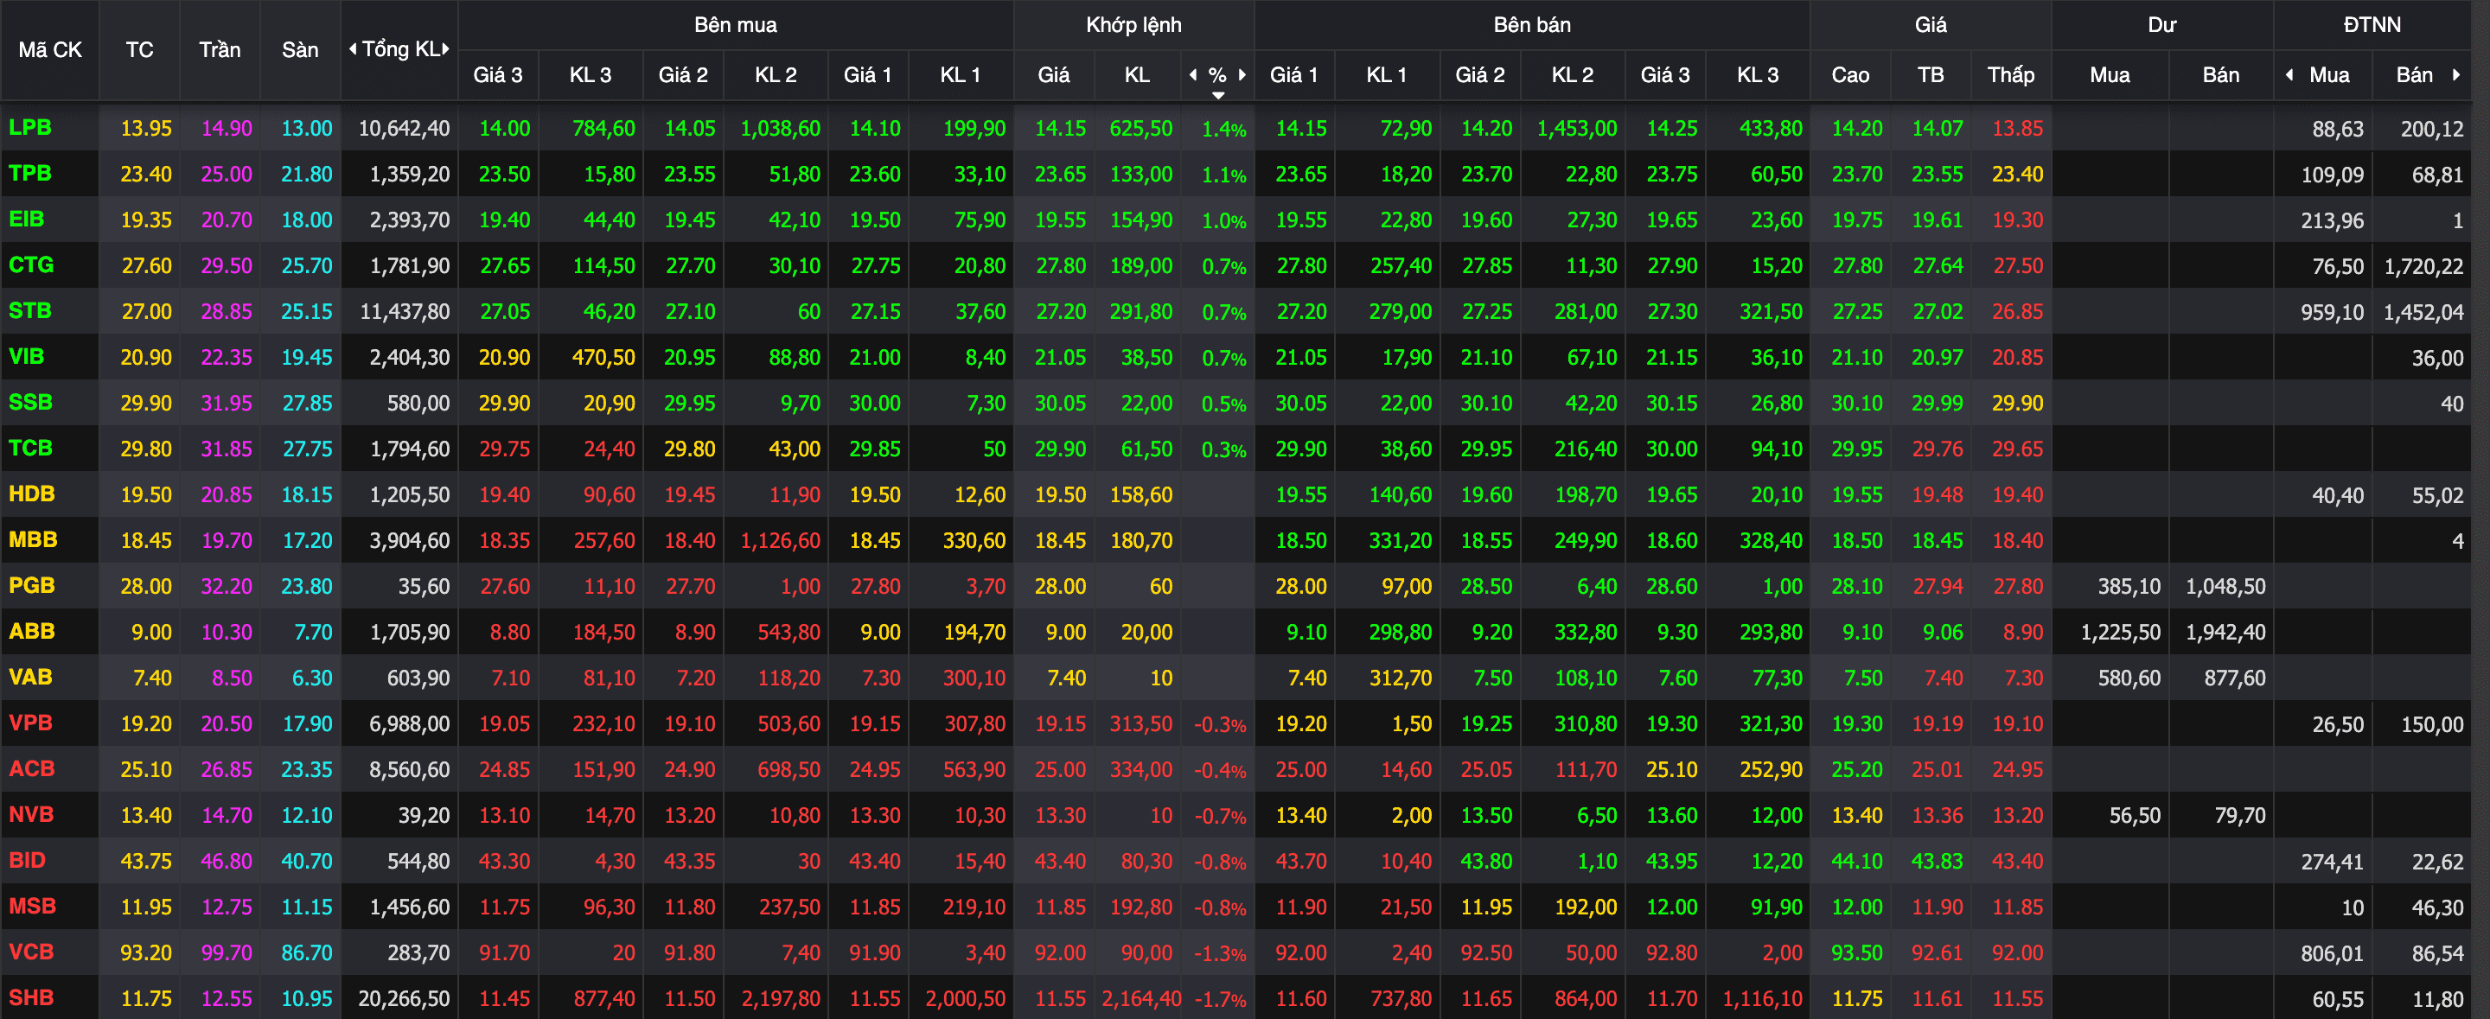Click VCB percent change -1.3%
2490x1019 pixels.
click(x=1220, y=953)
